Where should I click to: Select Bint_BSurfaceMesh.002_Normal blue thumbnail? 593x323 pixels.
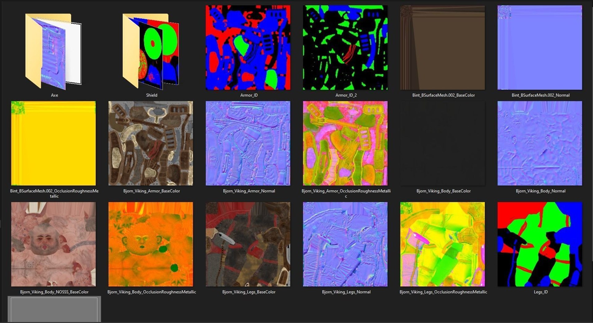coord(540,48)
